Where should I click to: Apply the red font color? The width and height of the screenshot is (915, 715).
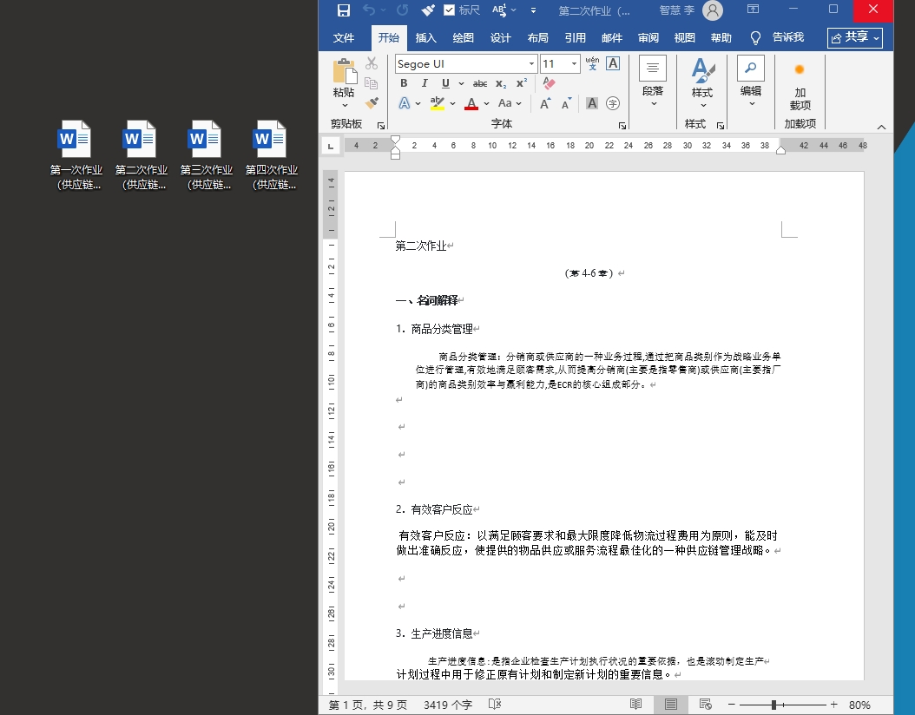(471, 103)
